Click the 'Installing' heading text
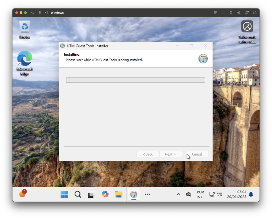 point(72,54)
